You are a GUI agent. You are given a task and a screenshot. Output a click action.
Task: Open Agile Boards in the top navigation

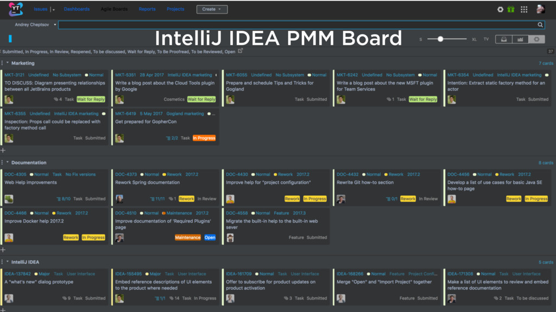[114, 9]
